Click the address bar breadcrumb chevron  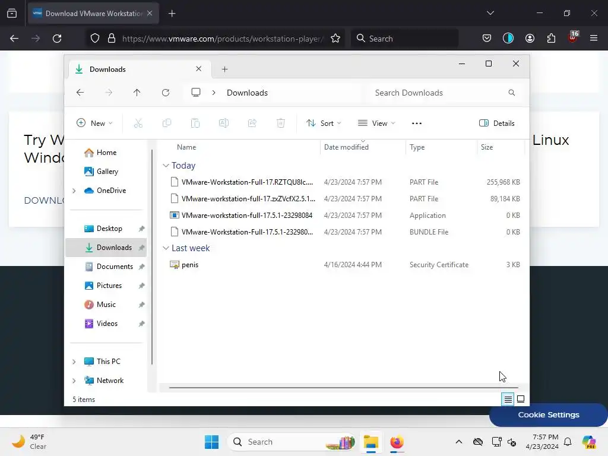pyautogui.click(x=214, y=93)
